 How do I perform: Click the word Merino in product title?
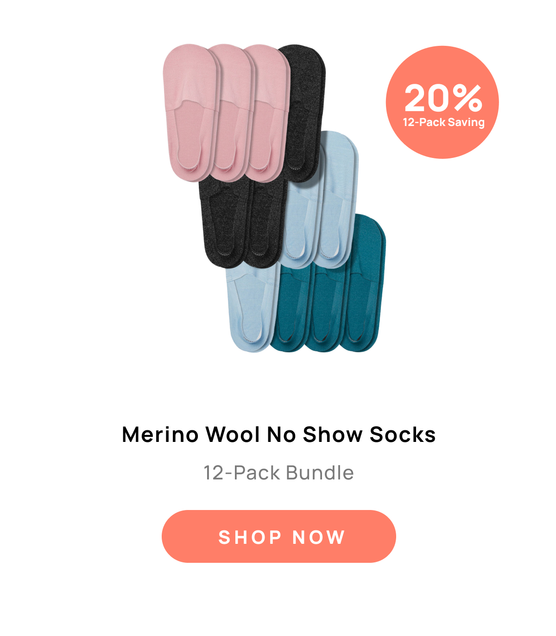coord(160,434)
